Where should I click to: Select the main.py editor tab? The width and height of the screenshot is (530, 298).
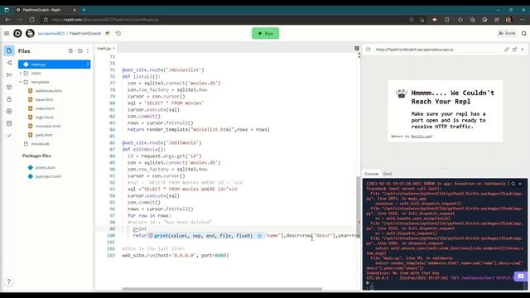pyautogui.click(x=106, y=48)
